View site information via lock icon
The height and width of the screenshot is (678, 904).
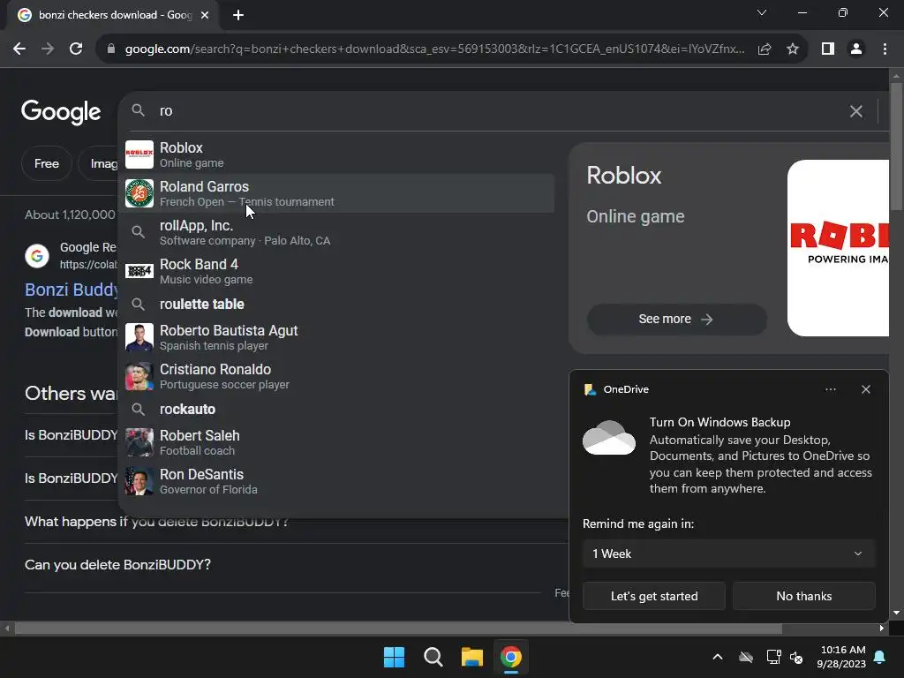(111, 49)
